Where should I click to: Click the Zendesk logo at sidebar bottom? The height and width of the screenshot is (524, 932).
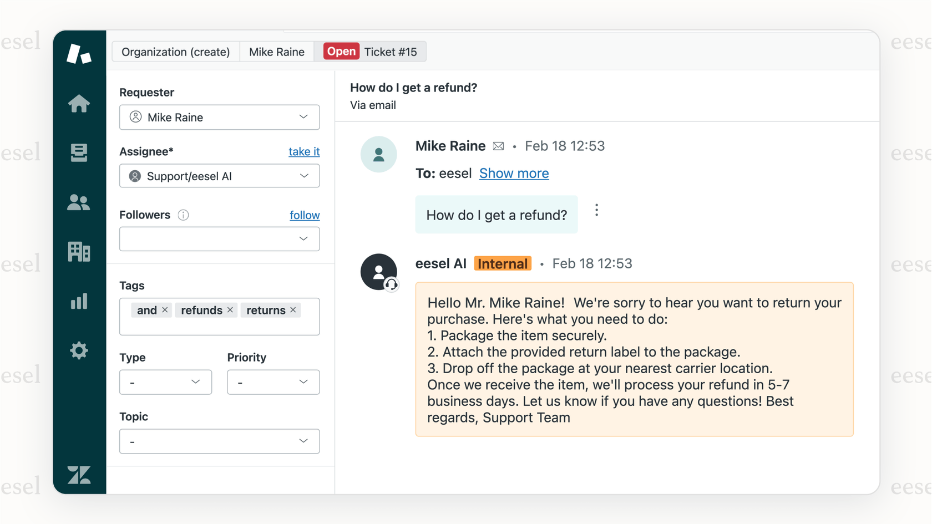[79, 475]
